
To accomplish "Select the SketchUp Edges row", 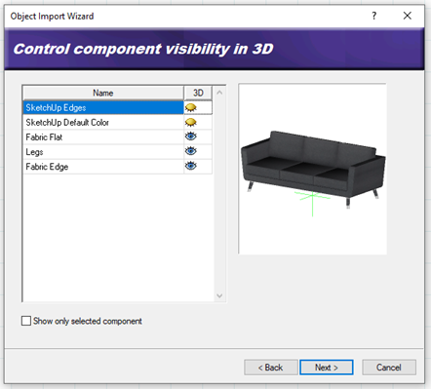I will pos(103,107).
